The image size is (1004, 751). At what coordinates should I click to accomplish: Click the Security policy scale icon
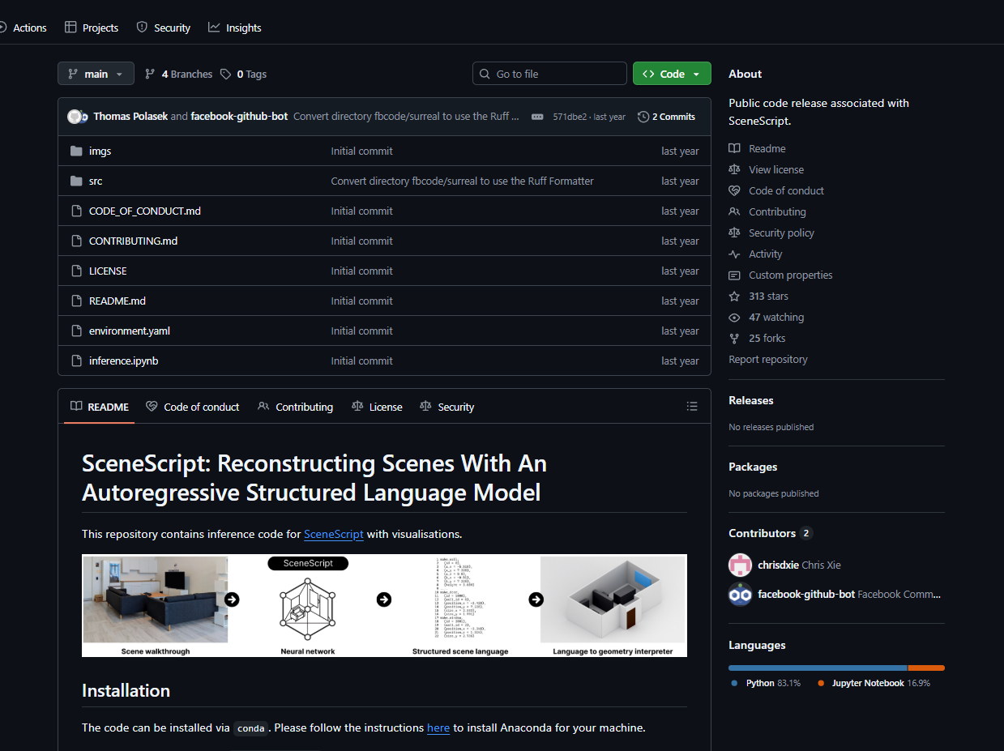coord(734,233)
